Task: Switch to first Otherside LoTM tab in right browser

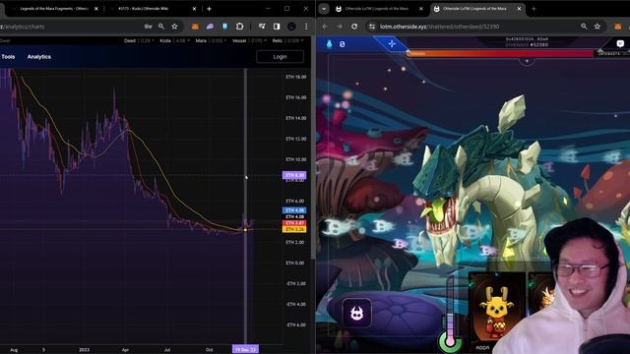Action: (x=380, y=9)
